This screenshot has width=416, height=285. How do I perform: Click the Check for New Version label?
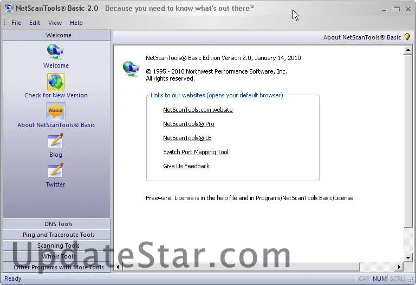(x=56, y=95)
